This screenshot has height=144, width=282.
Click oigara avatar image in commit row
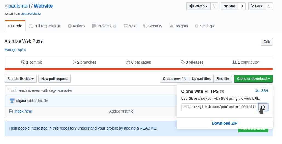[12, 101]
